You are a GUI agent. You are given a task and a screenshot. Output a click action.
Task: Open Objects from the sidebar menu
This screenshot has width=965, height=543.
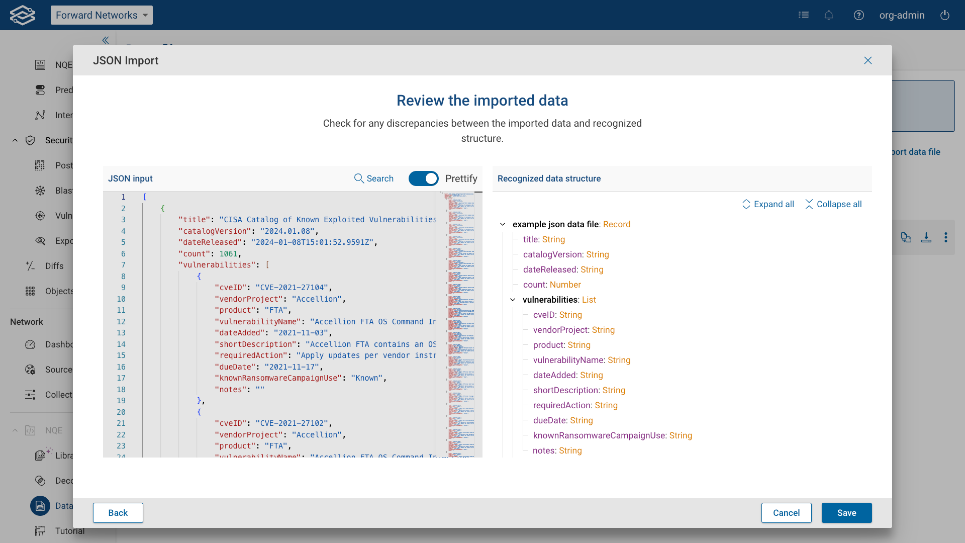click(30, 291)
